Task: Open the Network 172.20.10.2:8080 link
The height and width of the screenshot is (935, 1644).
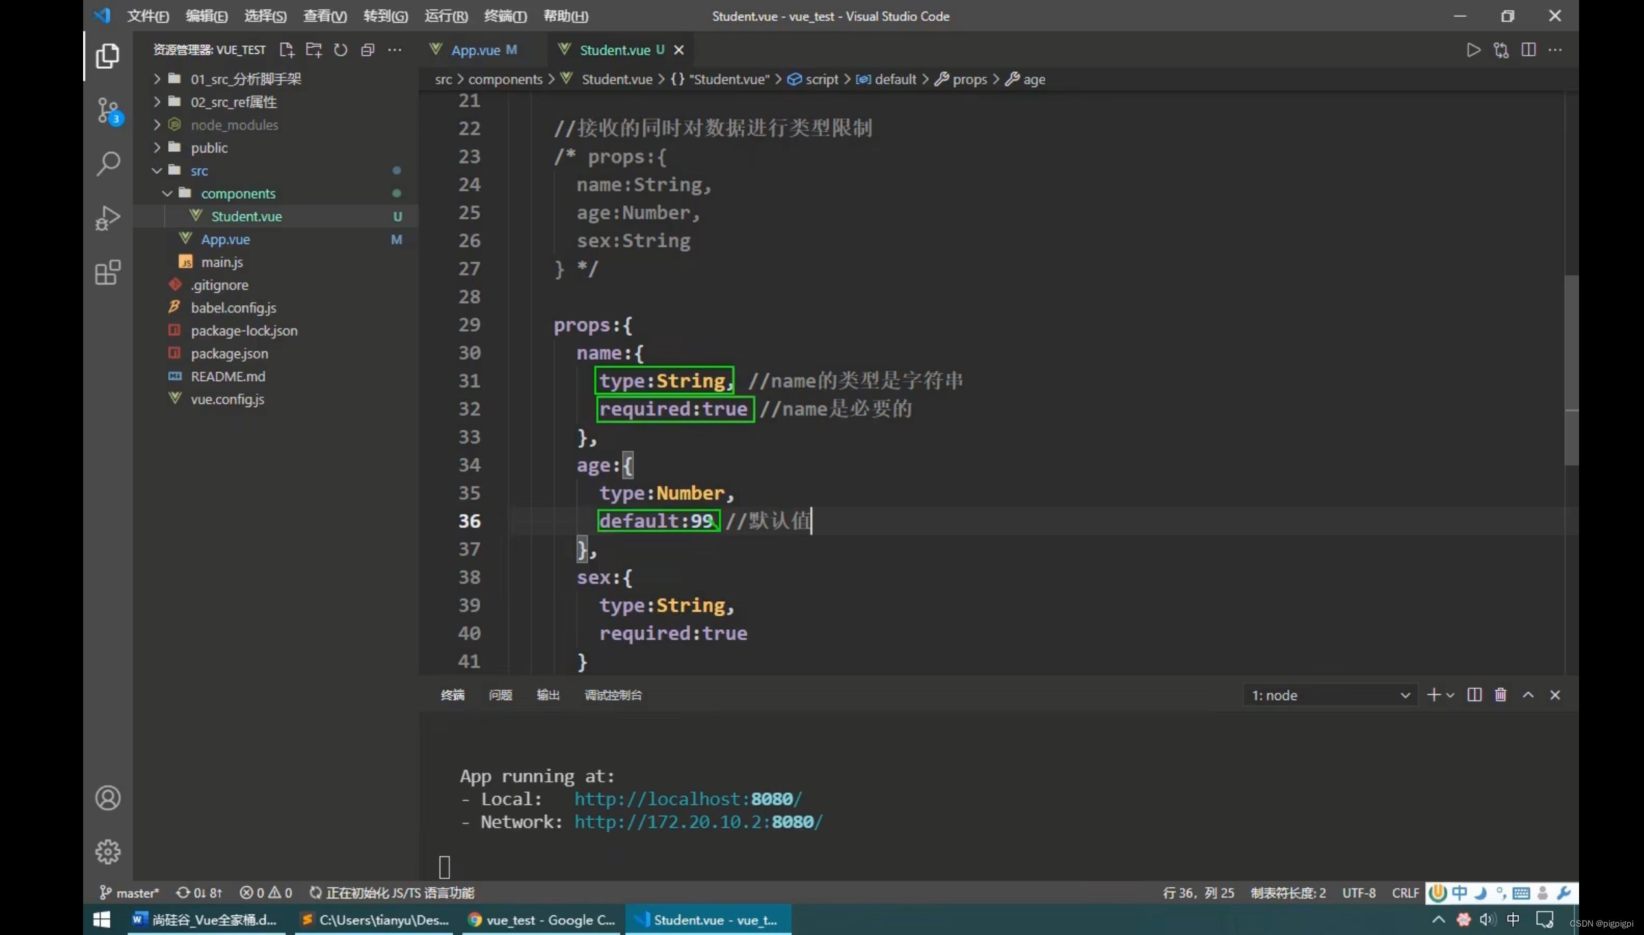Action: click(x=699, y=822)
